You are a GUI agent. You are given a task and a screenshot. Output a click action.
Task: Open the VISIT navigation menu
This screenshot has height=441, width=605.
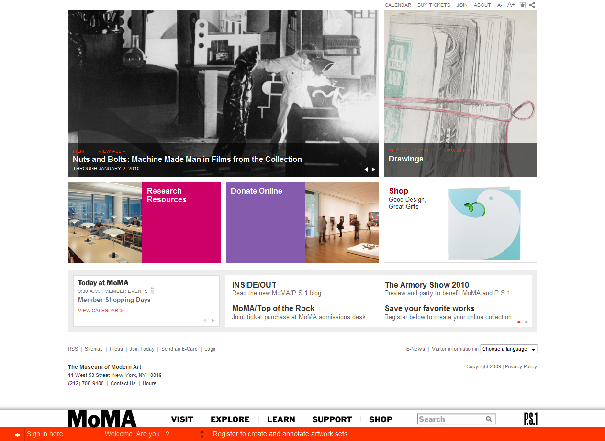tap(182, 419)
